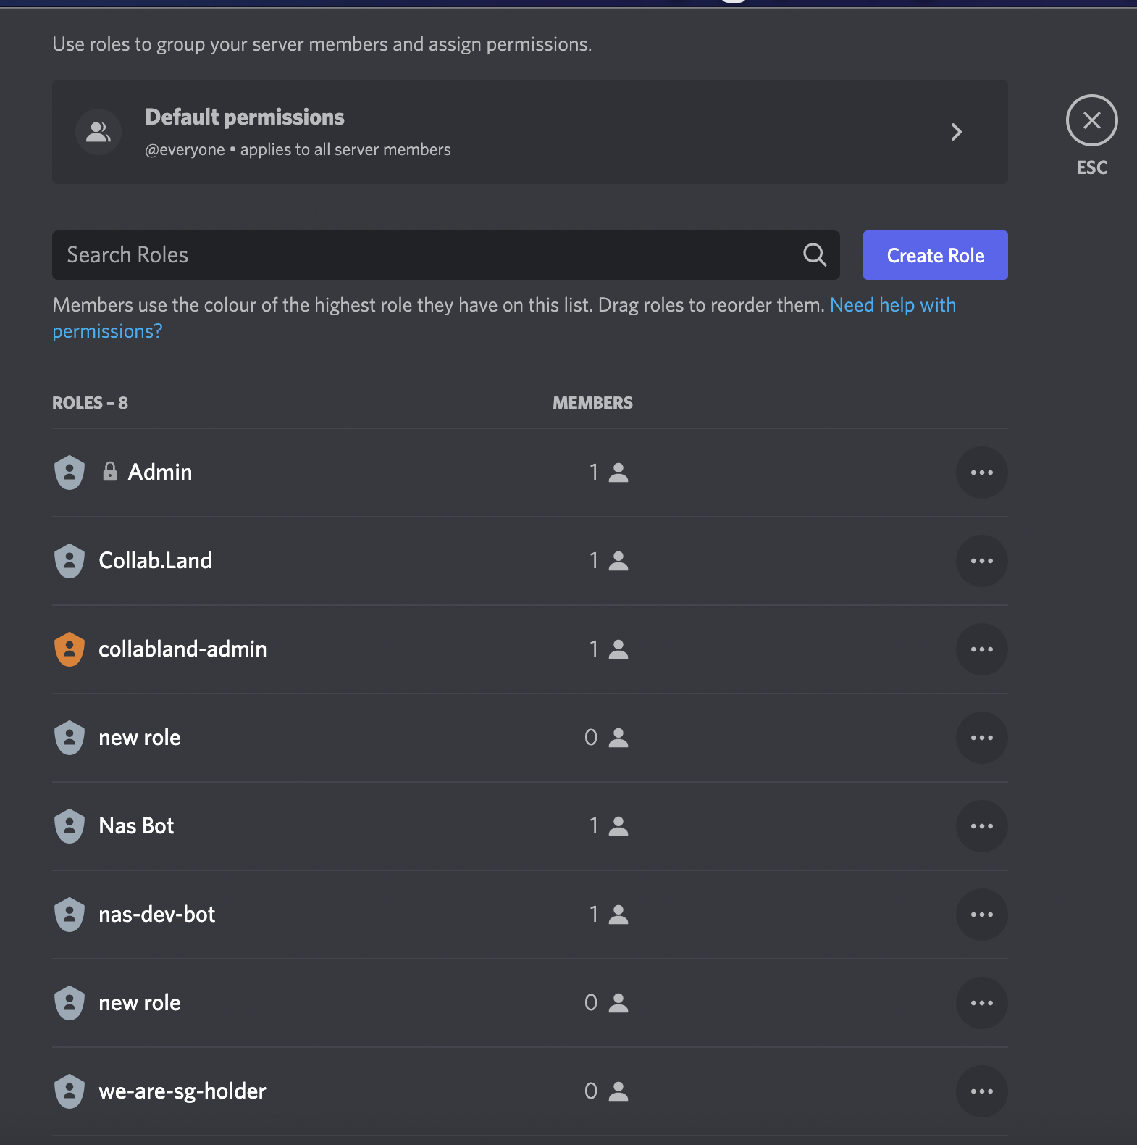Open more options for we-are-sg-holder role
The image size is (1137, 1145).
[981, 1091]
